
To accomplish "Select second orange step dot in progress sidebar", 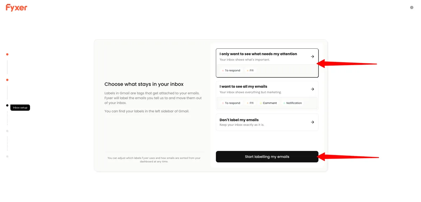I will coord(7,80).
